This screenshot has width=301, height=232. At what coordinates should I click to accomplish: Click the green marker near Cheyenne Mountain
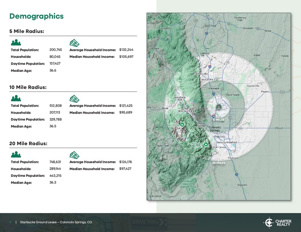[206, 145]
